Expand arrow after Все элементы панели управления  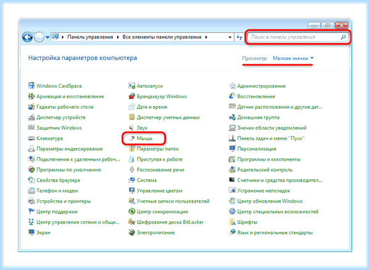206,37
